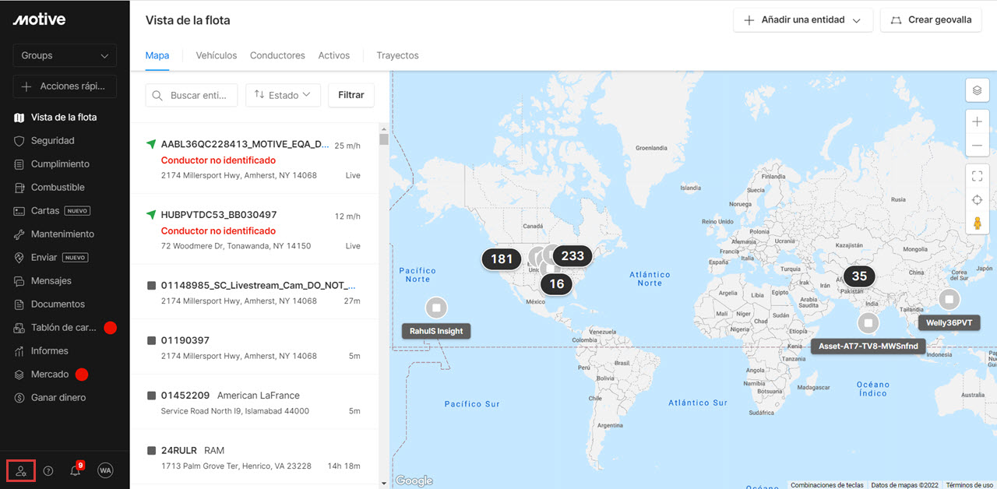The image size is (997, 489).
Task: Center the map on my location
Action: (x=977, y=200)
